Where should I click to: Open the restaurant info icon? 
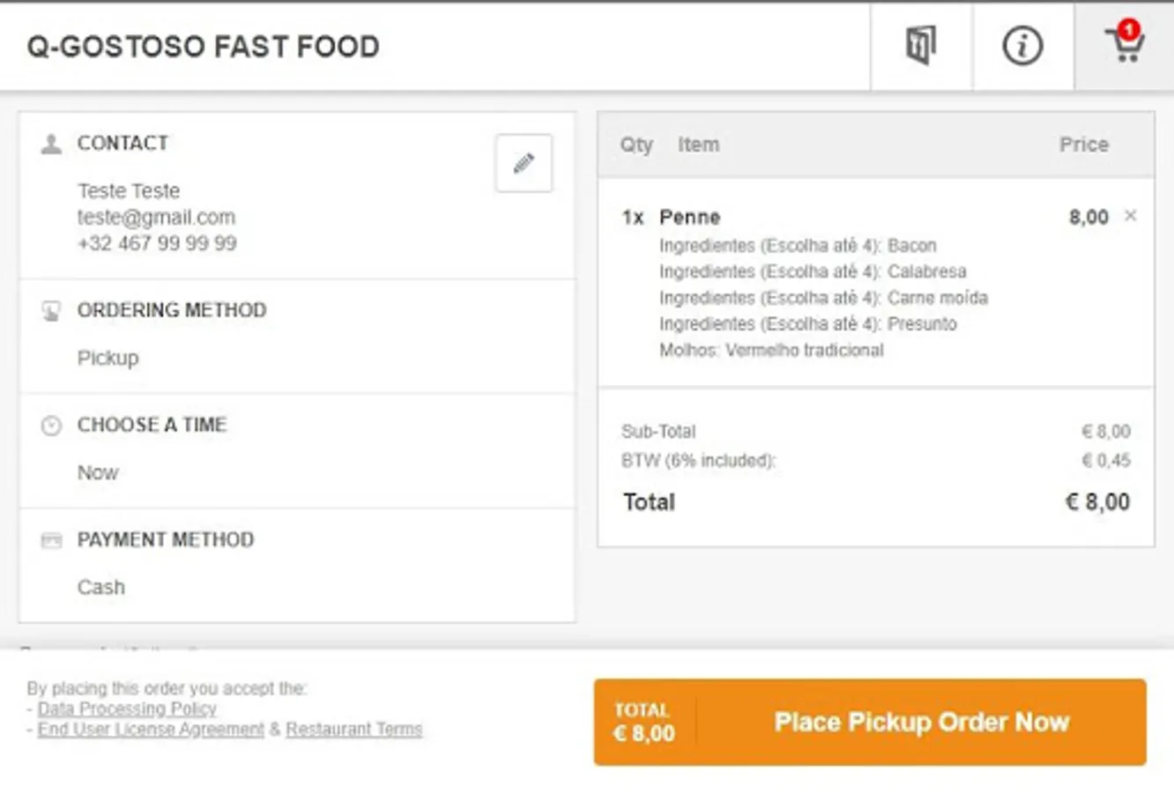coord(1022,46)
